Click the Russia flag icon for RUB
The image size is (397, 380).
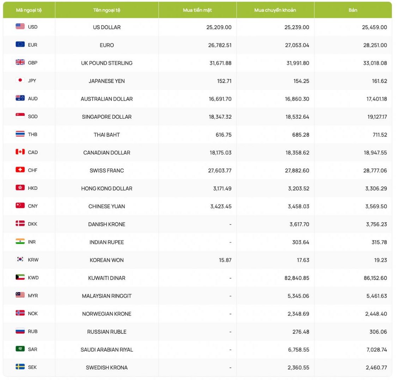pos(20,331)
